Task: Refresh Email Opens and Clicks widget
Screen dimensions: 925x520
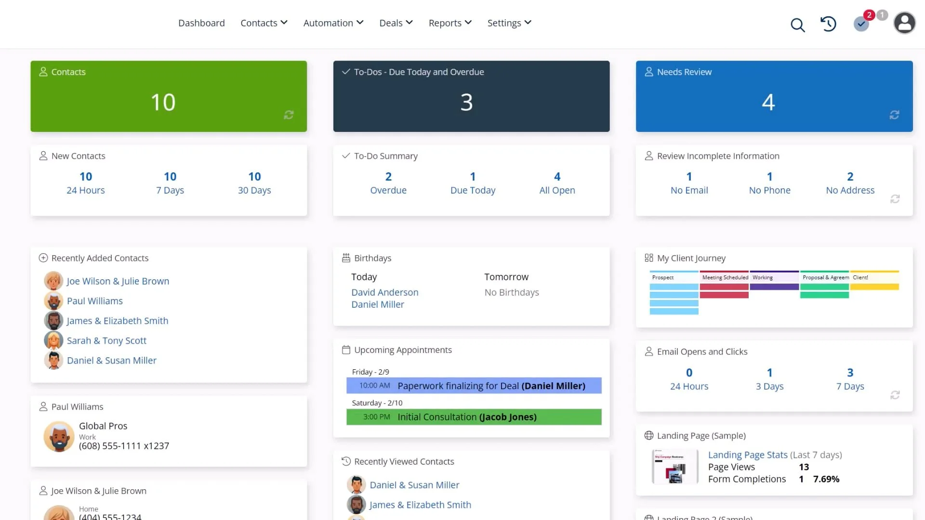Action: coord(895,395)
